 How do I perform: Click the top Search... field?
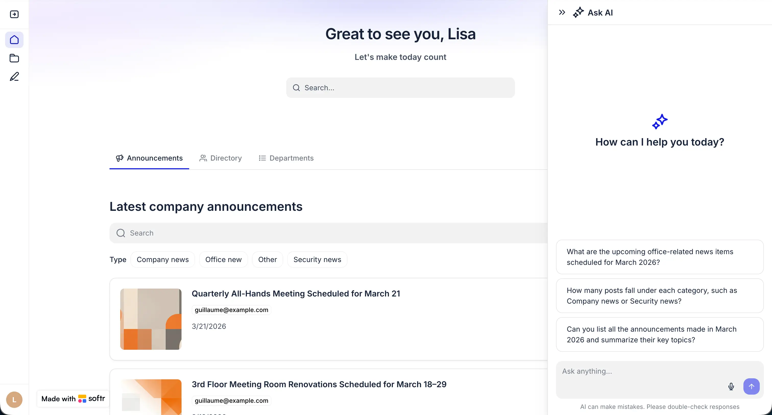tap(400, 88)
